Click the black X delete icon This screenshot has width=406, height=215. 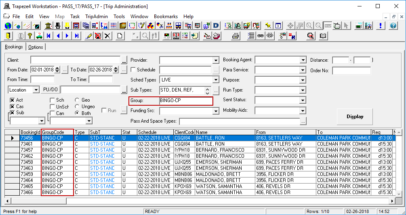[x=107, y=36]
